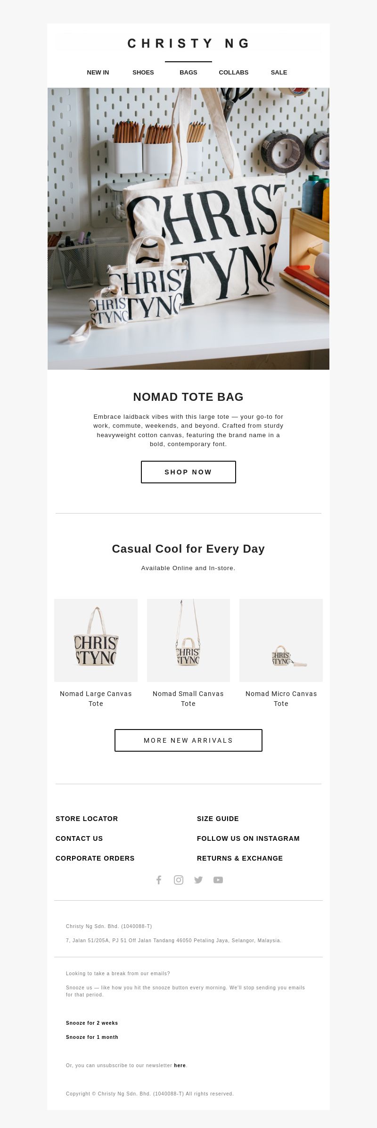
Task: Click the SHOP NOW button
Action: [188, 472]
